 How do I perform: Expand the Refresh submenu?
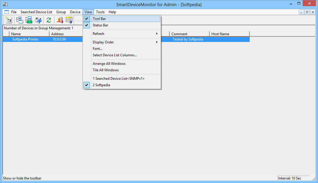(122, 34)
